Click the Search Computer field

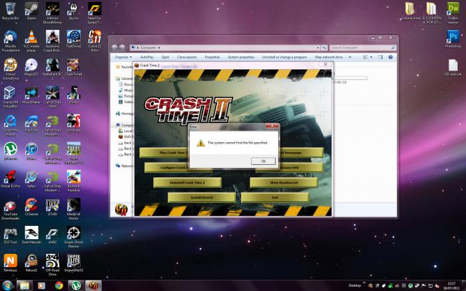point(363,47)
